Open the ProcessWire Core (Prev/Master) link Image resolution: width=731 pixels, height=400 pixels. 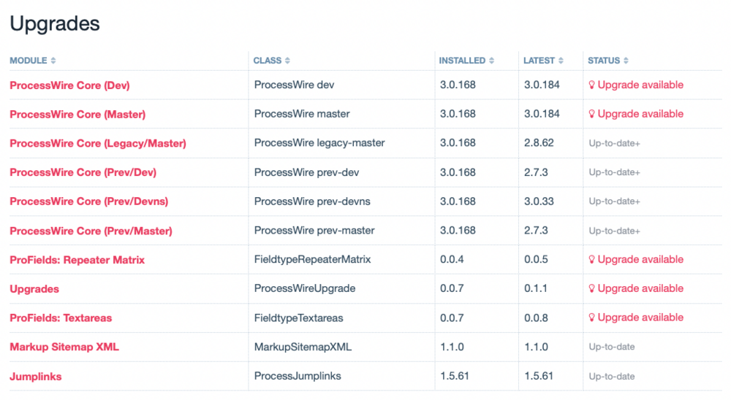coord(91,231)
